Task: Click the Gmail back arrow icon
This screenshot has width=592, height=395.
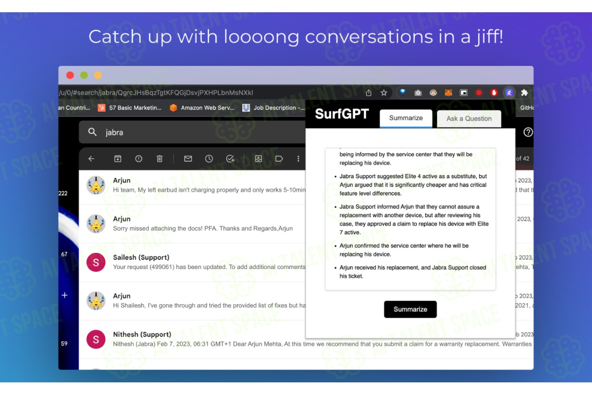Action: click(x=91, y=159)
